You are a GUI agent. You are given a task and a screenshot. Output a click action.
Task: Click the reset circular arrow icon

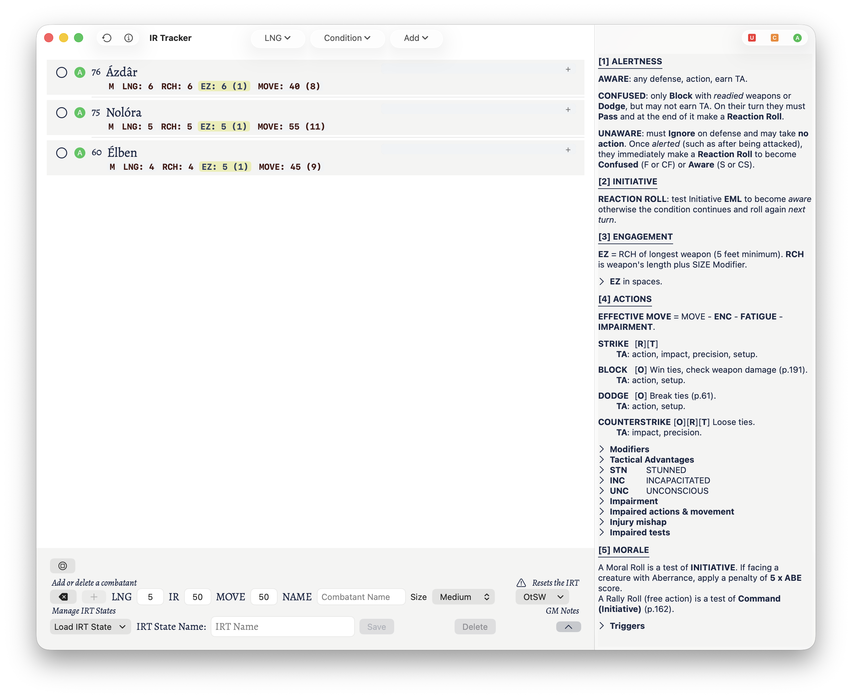107,38
